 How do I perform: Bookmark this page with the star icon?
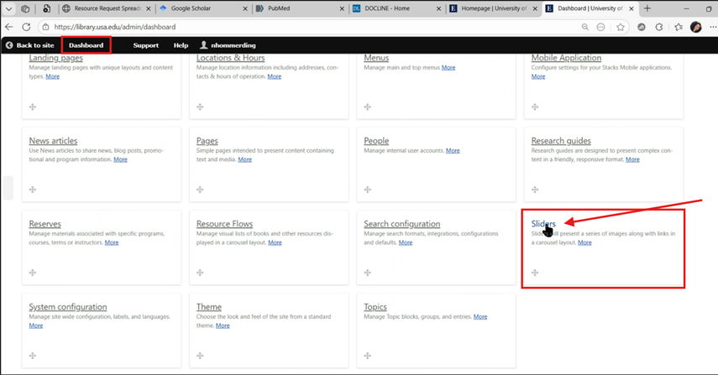click(x=621, y=27)
